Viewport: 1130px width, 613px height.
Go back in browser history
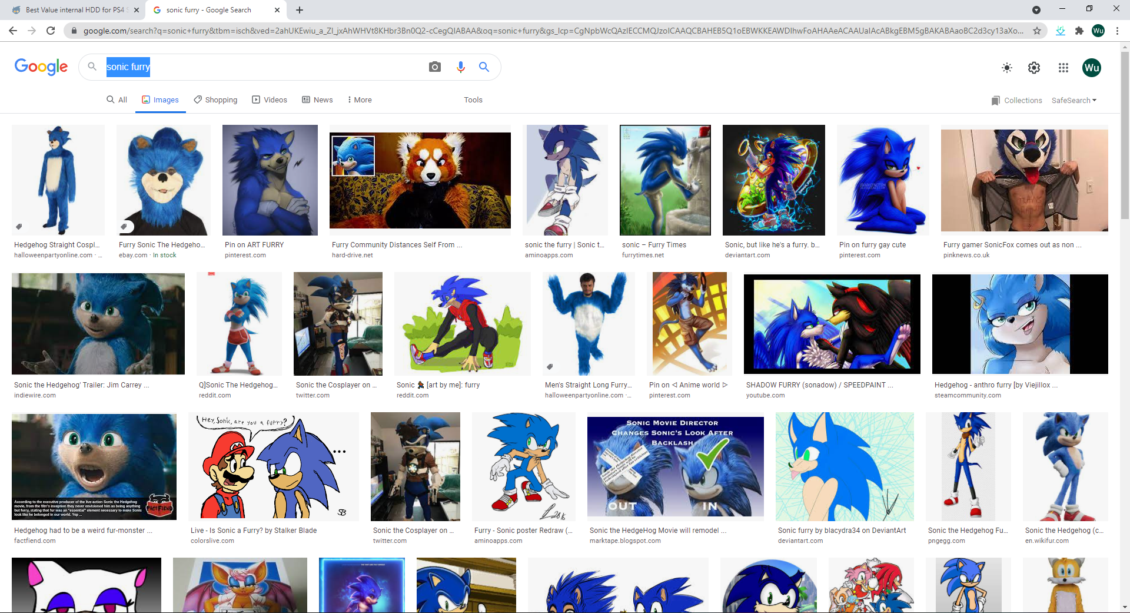(13, 31)
